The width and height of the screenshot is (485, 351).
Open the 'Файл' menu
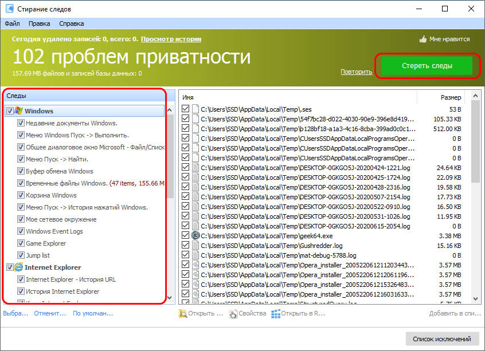pos(12,23)
